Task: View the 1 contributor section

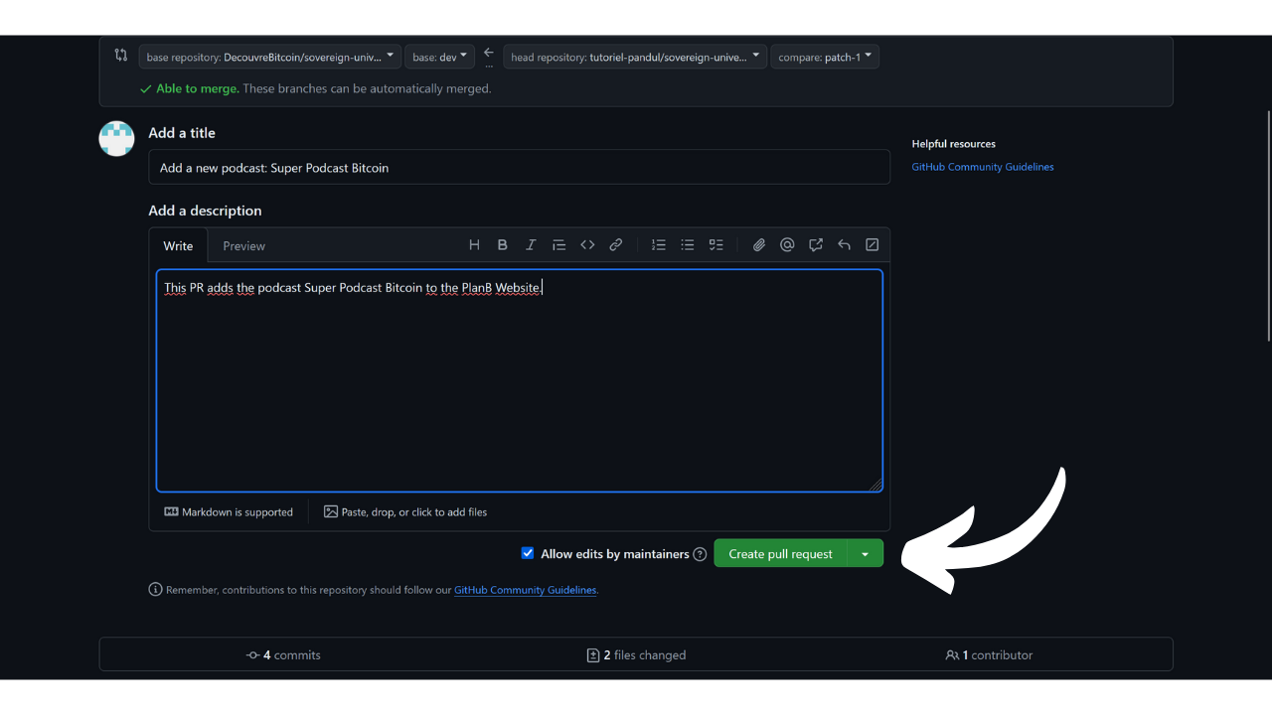Action: [989, 655]
